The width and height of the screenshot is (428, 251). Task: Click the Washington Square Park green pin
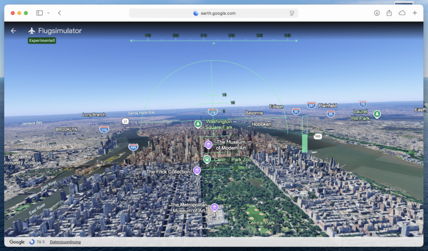(198, 124)
